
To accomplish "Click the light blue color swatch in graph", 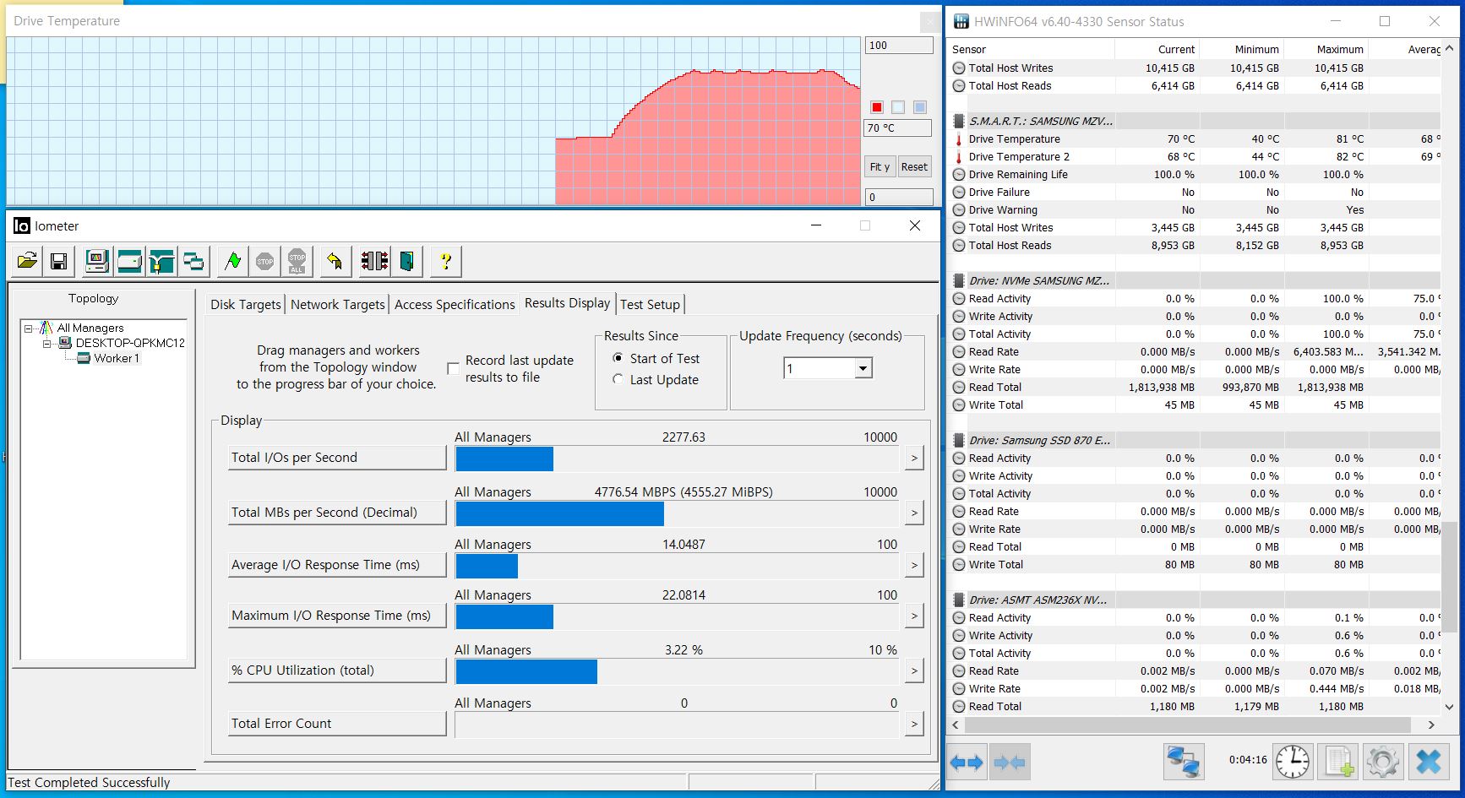I will click(920, 107).
